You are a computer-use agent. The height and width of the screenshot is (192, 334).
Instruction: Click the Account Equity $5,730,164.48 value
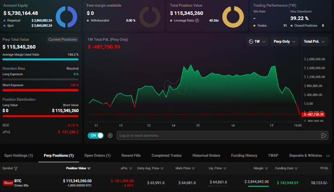click(x=21, y=13)
